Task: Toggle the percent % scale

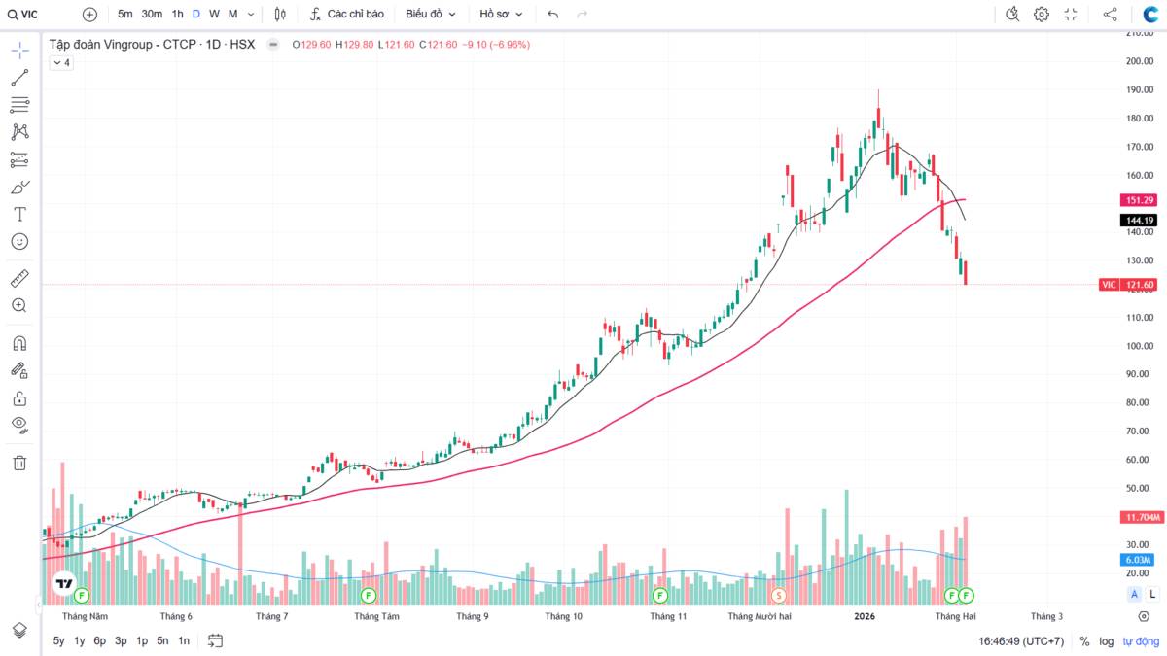Action: pyautogui.click(x=1084, y=641)
